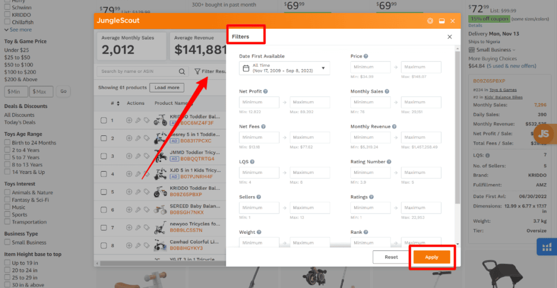
Task: Click Monthly Sales Maximum input field
Action: [422, 102]
